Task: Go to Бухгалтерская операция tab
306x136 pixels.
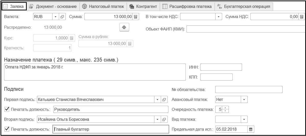Action: click(244, 6)
